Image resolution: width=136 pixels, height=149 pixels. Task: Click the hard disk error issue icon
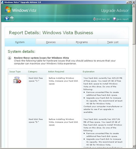(x=17, y=80)
